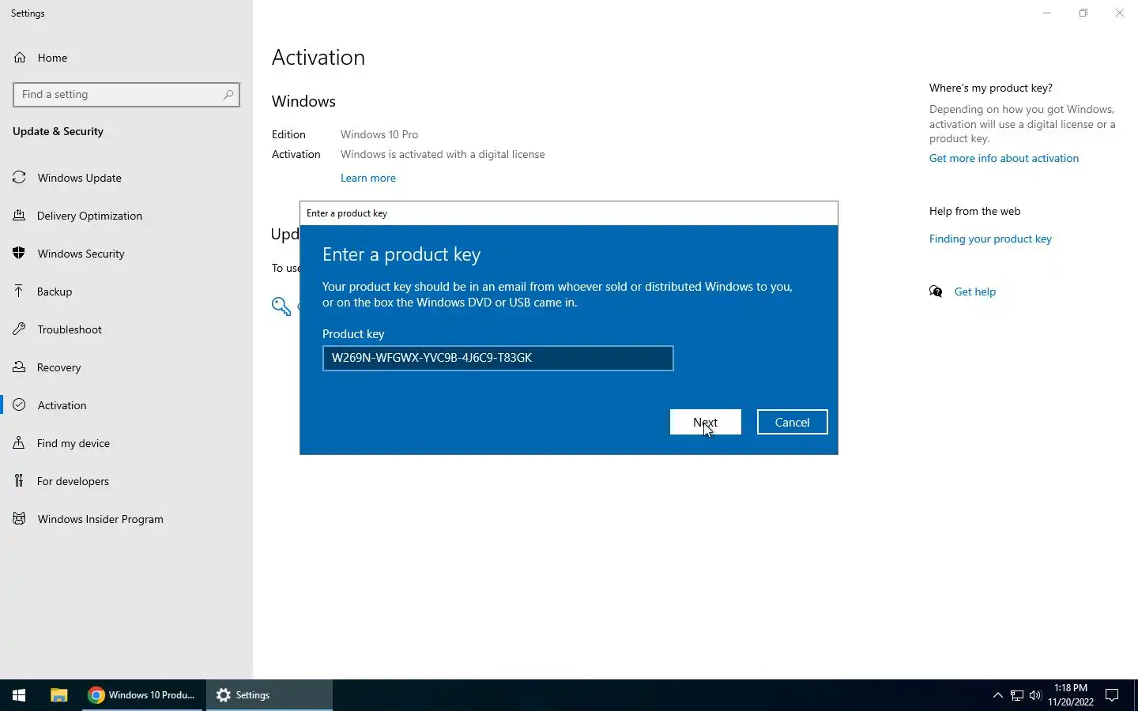The width and height of the screenshot is (1138, 711).
Task: Open the taskbar clock and date
Action: [x=1071, y=695]
